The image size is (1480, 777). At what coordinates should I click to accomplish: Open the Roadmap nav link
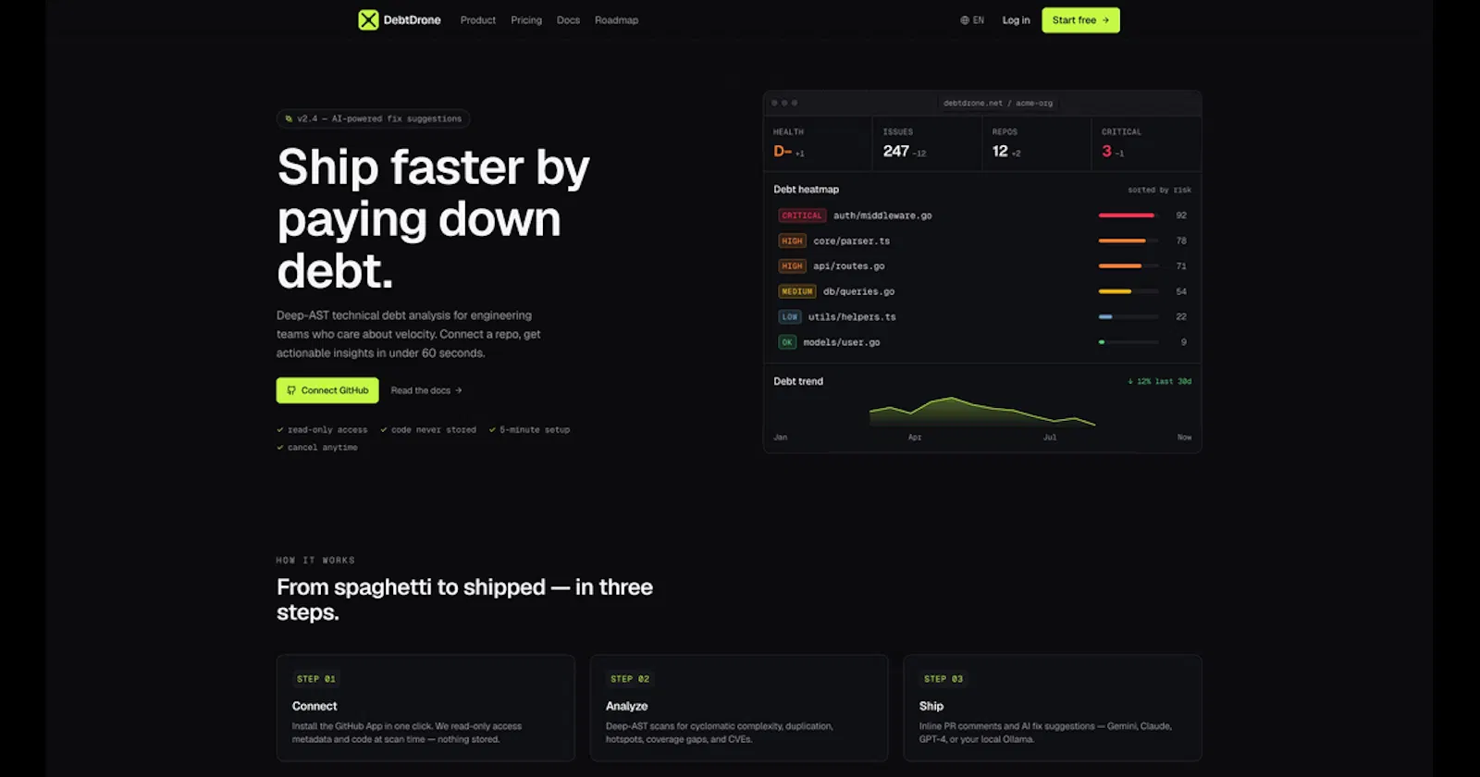pos(616,20)
